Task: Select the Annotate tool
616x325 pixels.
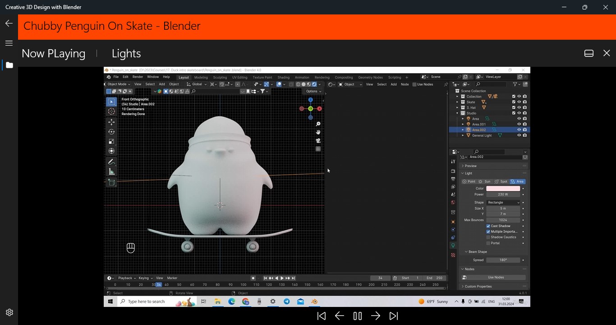Action: (x=111, y=161)
